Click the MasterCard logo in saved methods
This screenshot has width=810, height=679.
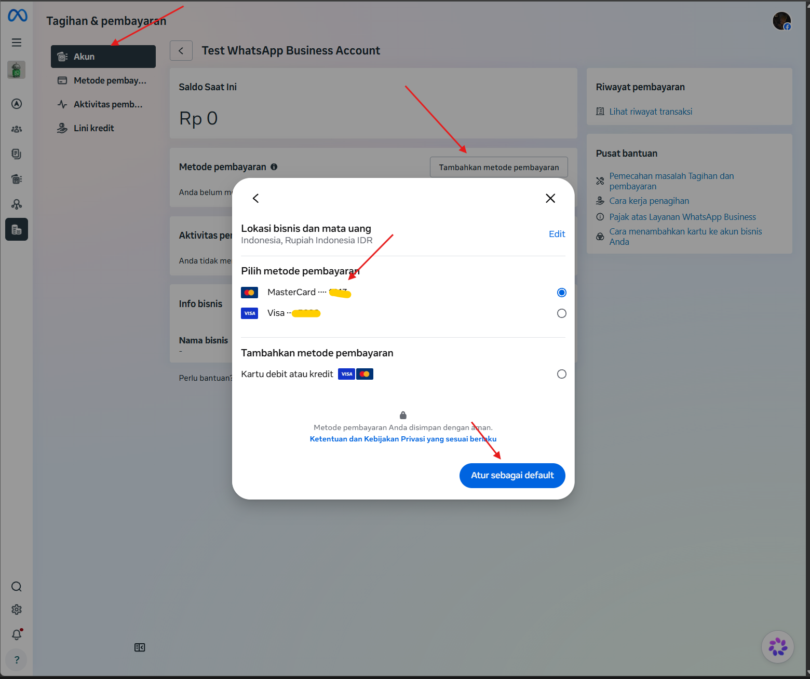(250, 293)
